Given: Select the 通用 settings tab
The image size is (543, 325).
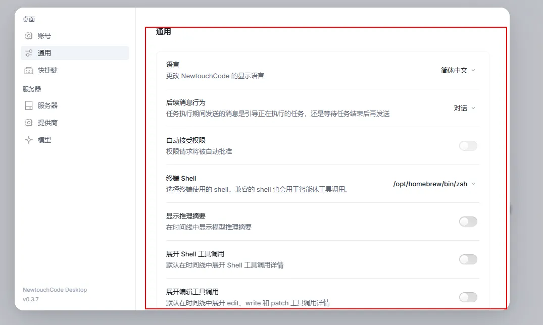Looking at the screenshot, I should (75, 53).
